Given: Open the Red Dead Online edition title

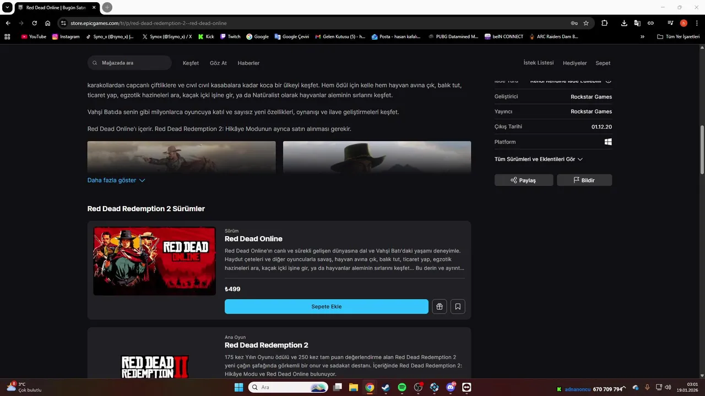Looking at the screenshot, I should 253,239.
